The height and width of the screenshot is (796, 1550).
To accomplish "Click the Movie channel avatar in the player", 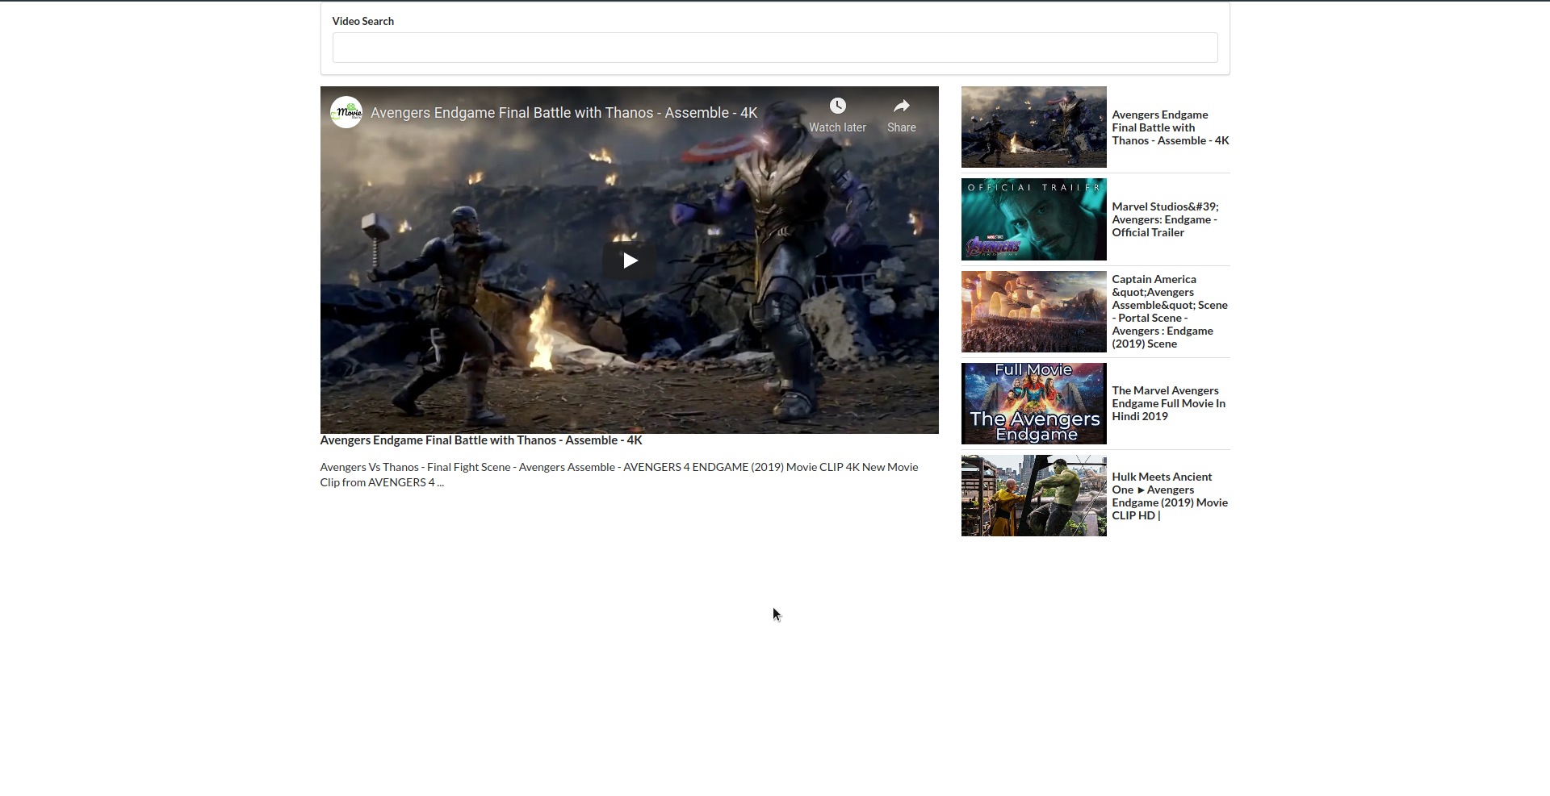I will click(346, 112).
